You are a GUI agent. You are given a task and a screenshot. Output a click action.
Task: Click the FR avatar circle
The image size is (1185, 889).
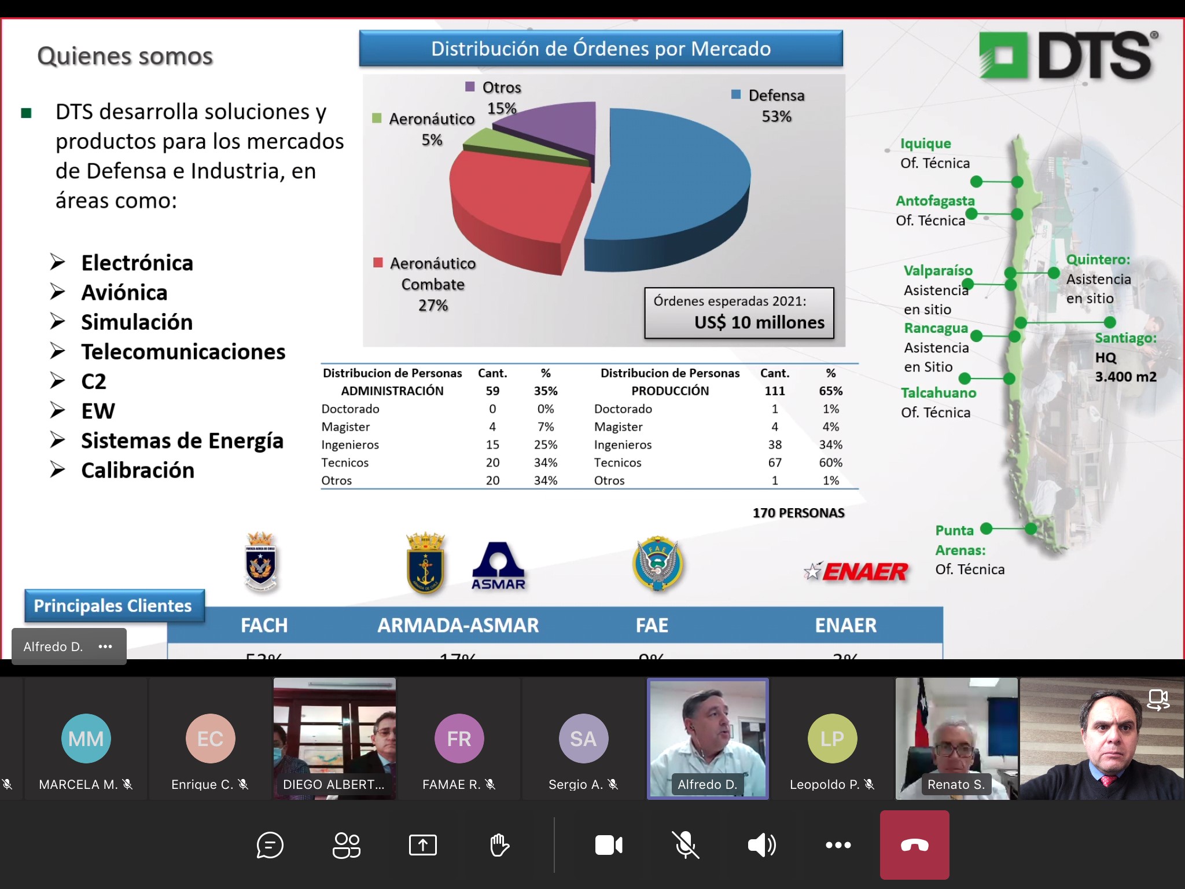click(459, 739)
